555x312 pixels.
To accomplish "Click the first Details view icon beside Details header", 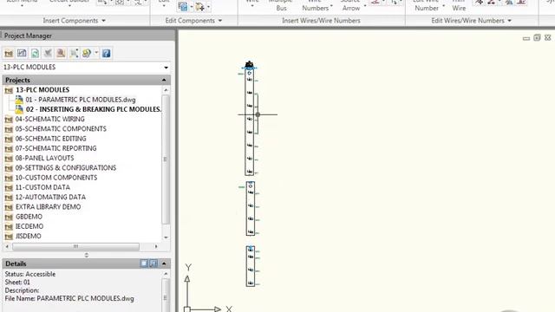I will coord(144,263).
